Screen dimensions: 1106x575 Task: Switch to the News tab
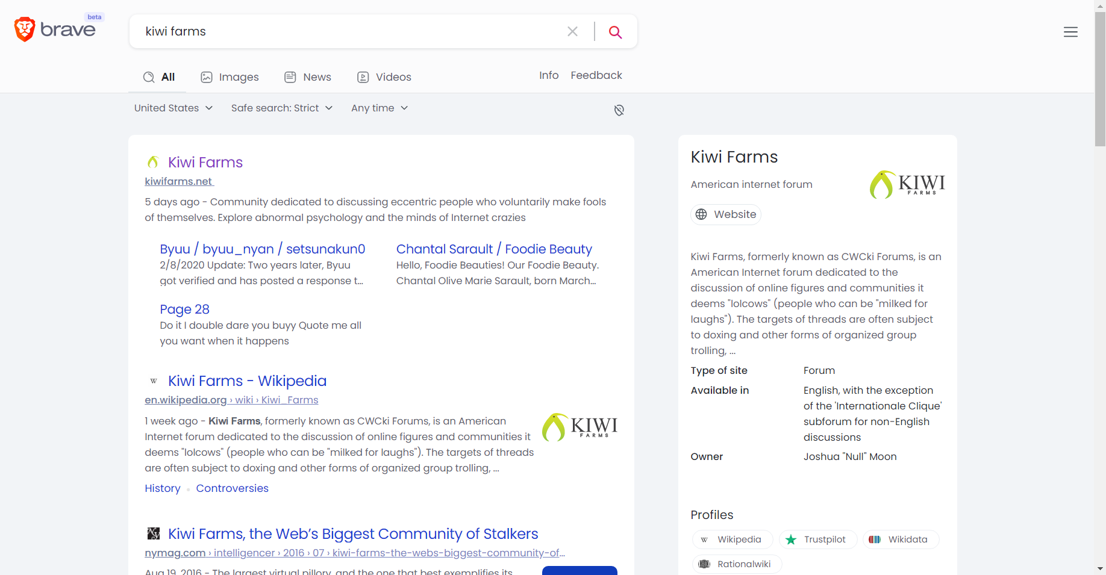[x=308, y=77]
